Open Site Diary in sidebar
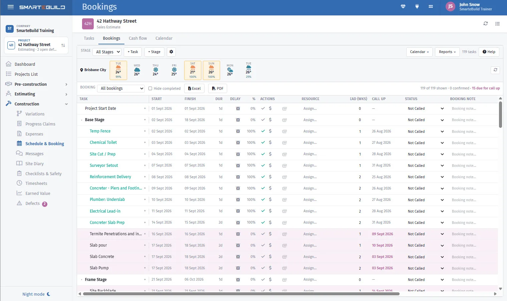 pyautogui.click(x=34, y=164)
